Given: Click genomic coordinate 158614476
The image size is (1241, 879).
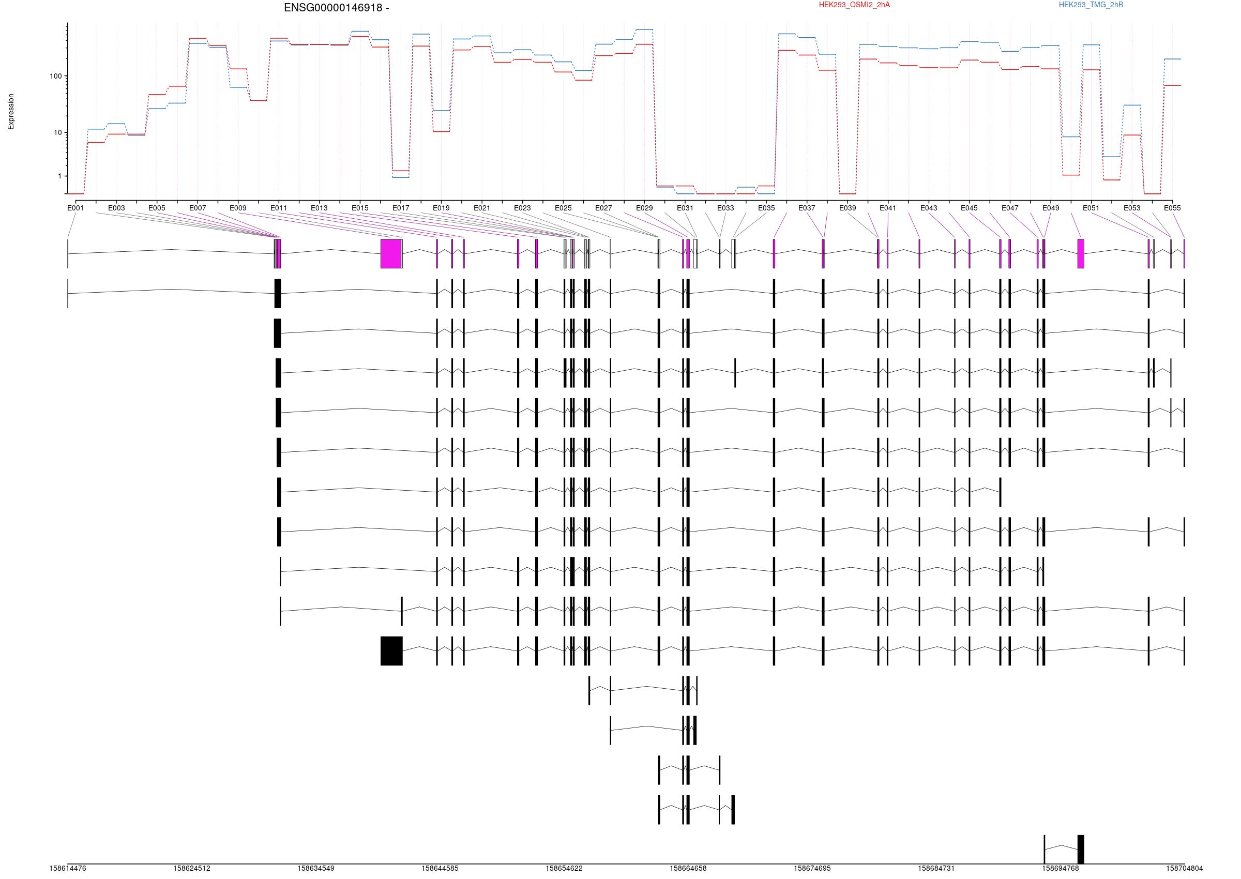Looking at the screenshot, I should click(x=68, y=868).
